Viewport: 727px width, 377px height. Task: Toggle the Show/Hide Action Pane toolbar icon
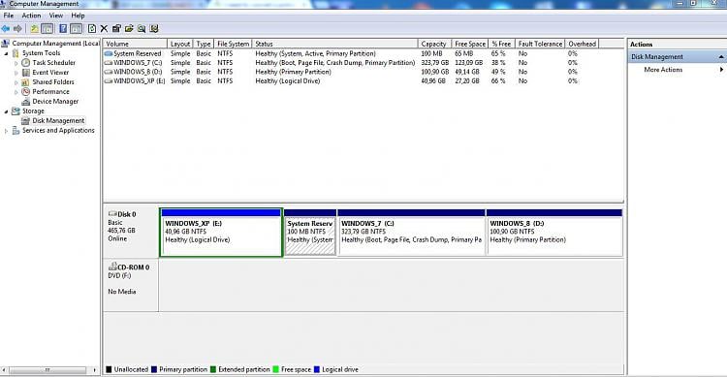(x=76, y=29)
